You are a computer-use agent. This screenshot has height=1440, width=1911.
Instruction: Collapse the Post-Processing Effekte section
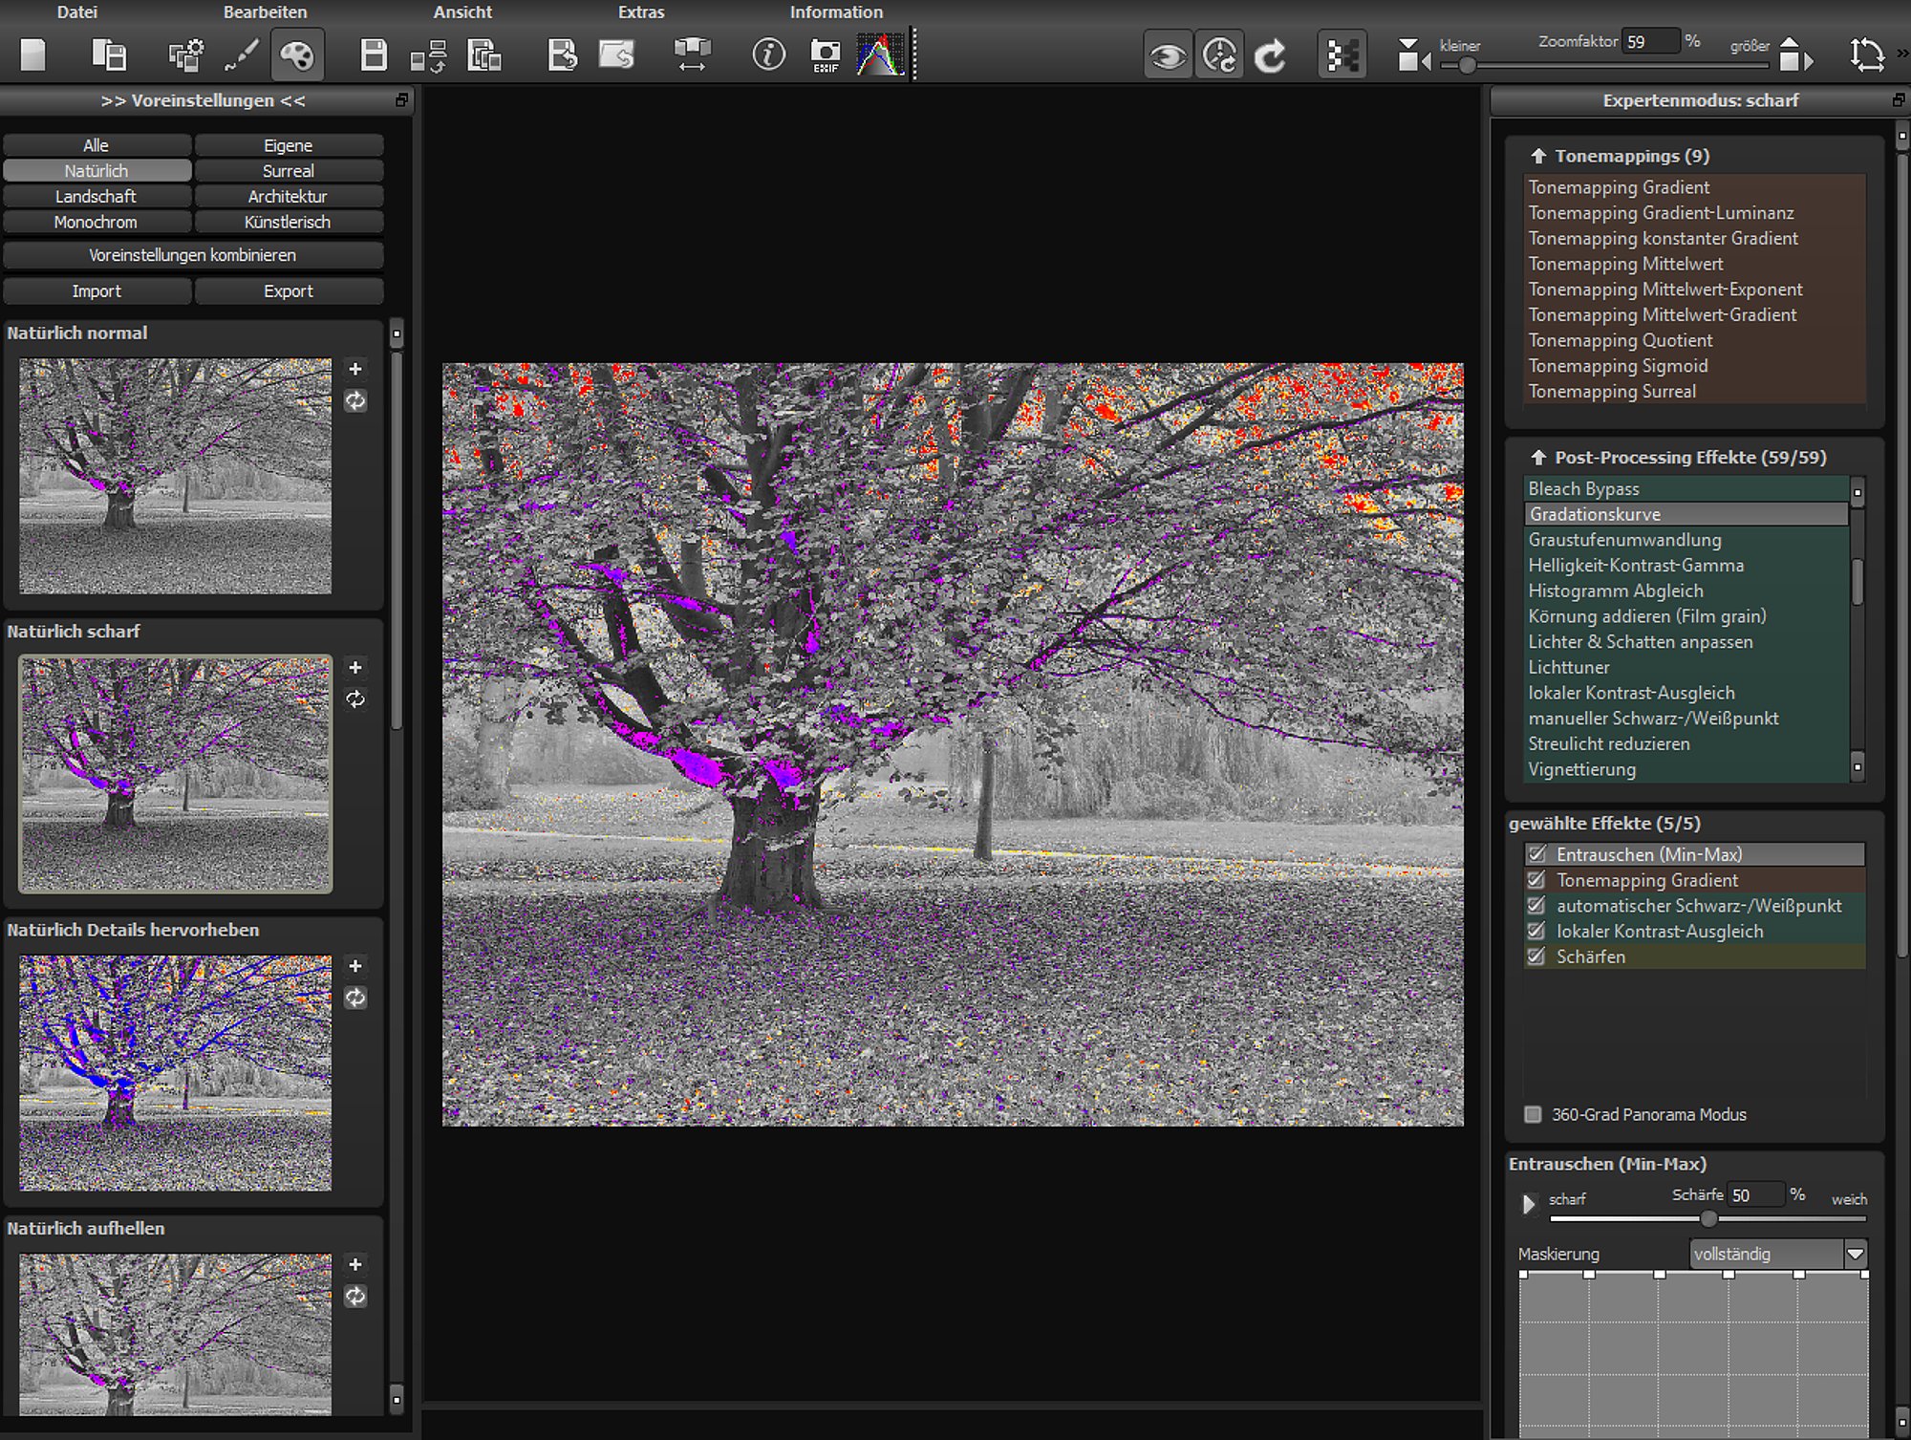[x=1538, y=458]
